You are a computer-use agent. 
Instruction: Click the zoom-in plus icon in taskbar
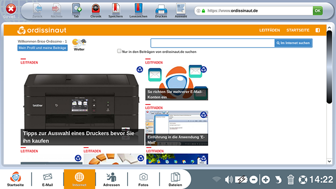pos(266,180)
